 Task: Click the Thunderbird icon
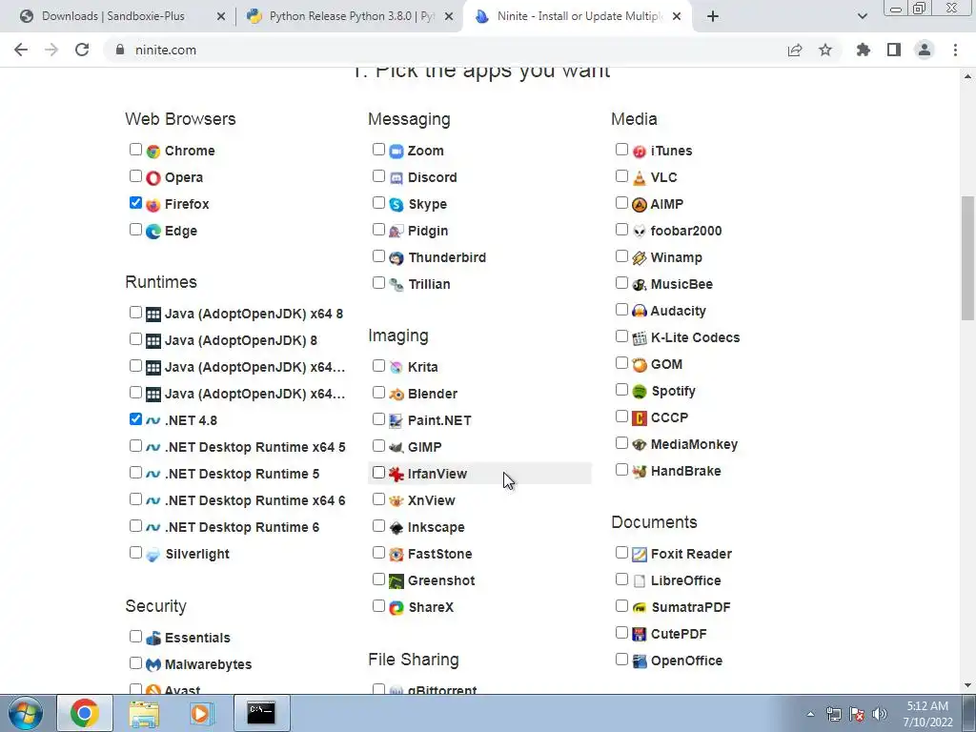(396, 258)
